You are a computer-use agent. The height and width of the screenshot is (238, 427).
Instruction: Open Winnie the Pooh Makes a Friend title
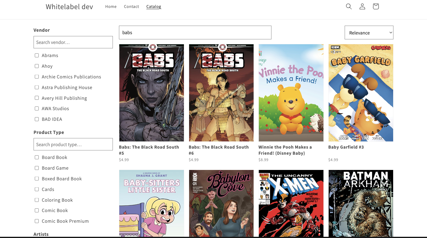coord(285,150)
